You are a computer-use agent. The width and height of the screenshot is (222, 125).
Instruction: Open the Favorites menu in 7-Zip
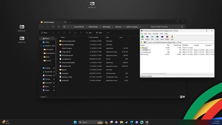point(155,34)
